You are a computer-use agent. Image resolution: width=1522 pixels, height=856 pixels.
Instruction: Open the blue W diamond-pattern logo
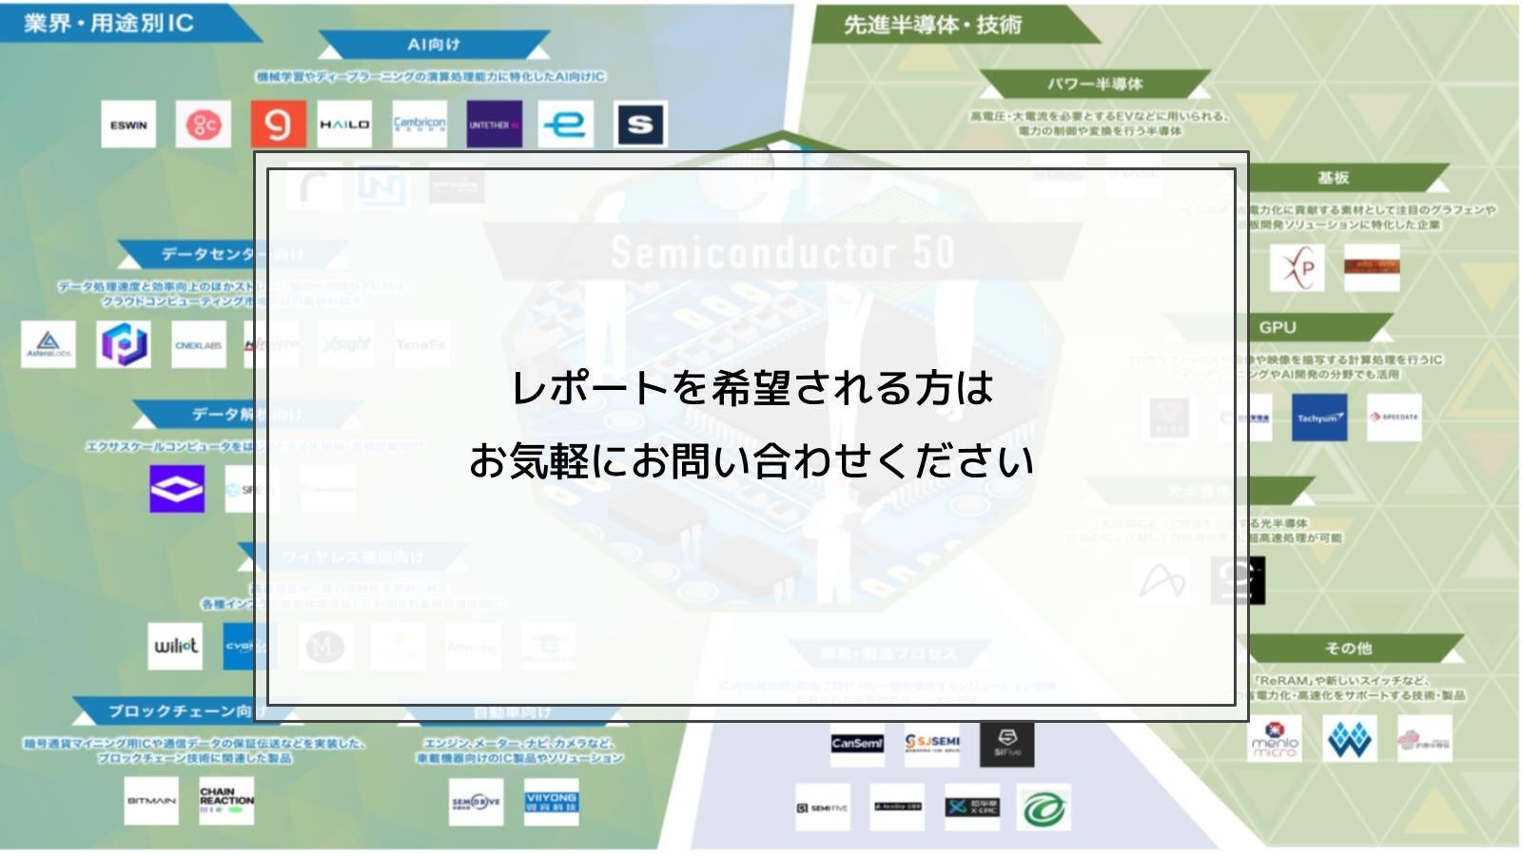pos(1350,739)
